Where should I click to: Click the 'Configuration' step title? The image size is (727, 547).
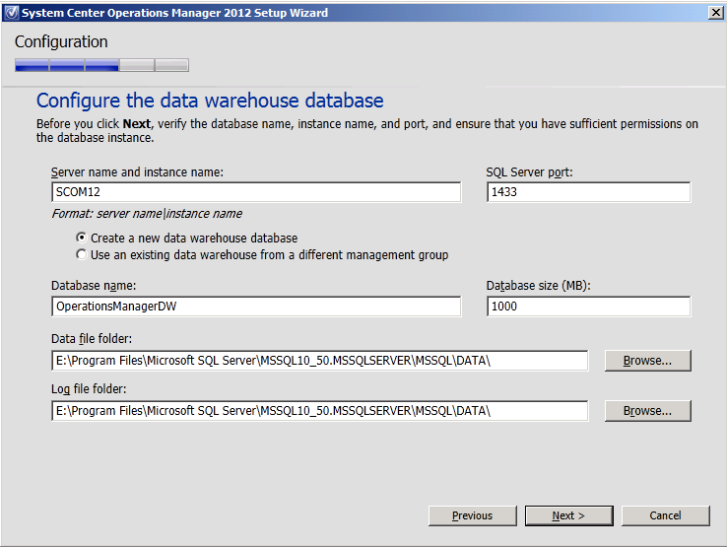click(61, 41)
